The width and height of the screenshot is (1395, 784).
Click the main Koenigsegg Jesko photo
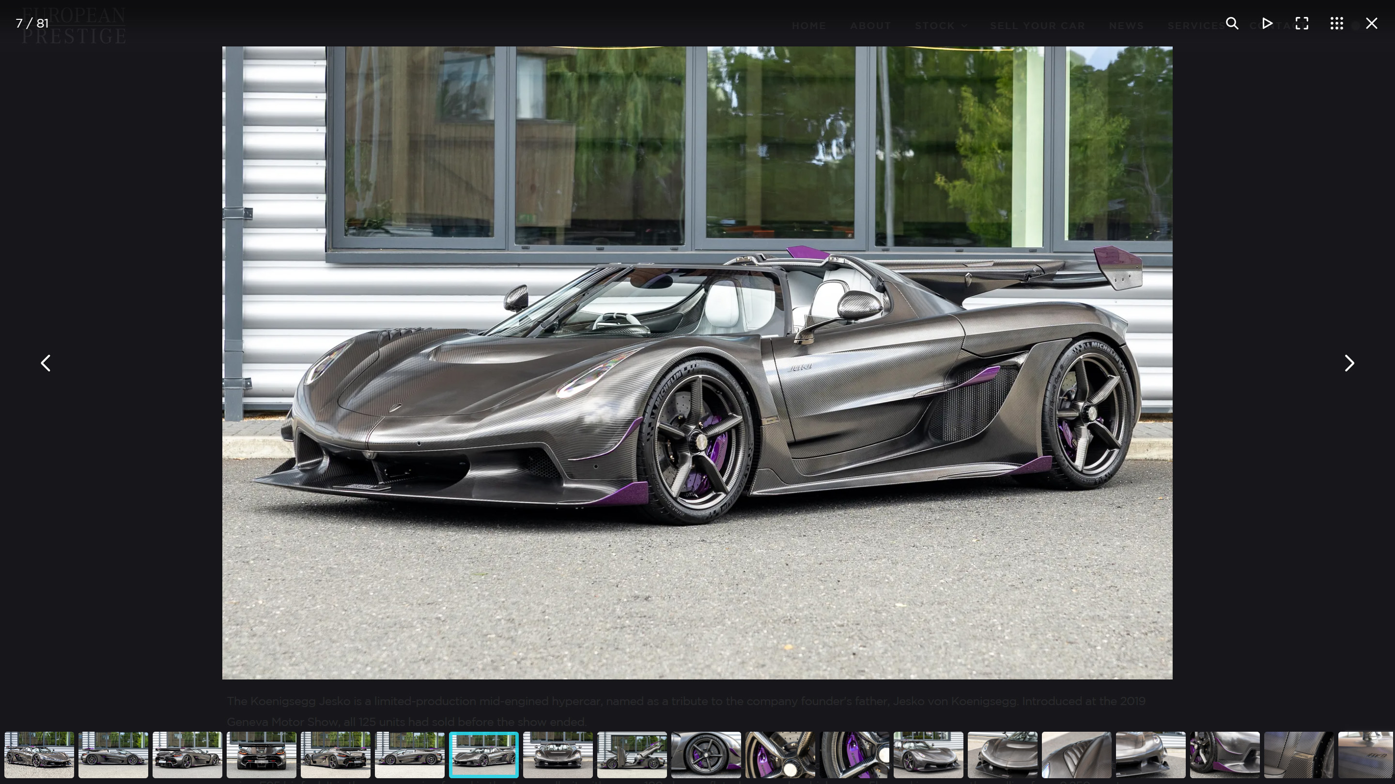(x=697, y=362)
